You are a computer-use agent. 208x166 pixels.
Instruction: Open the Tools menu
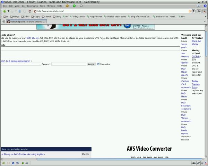tap(43, 6)
